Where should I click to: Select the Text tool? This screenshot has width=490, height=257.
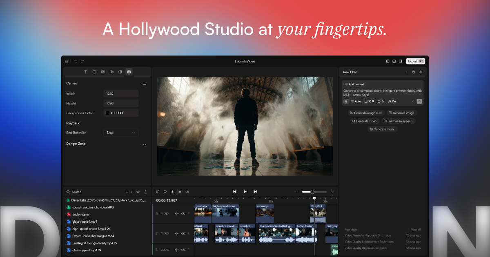coord(85,72)
